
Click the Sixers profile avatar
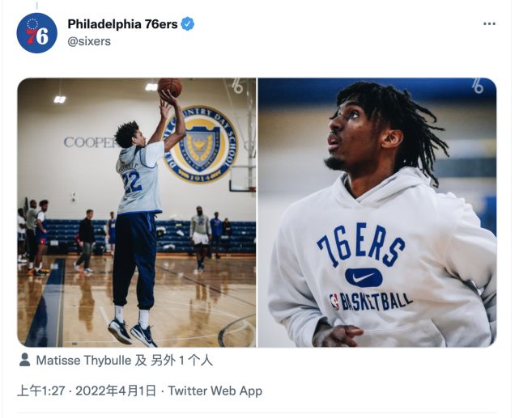click(x=37, y=33)
